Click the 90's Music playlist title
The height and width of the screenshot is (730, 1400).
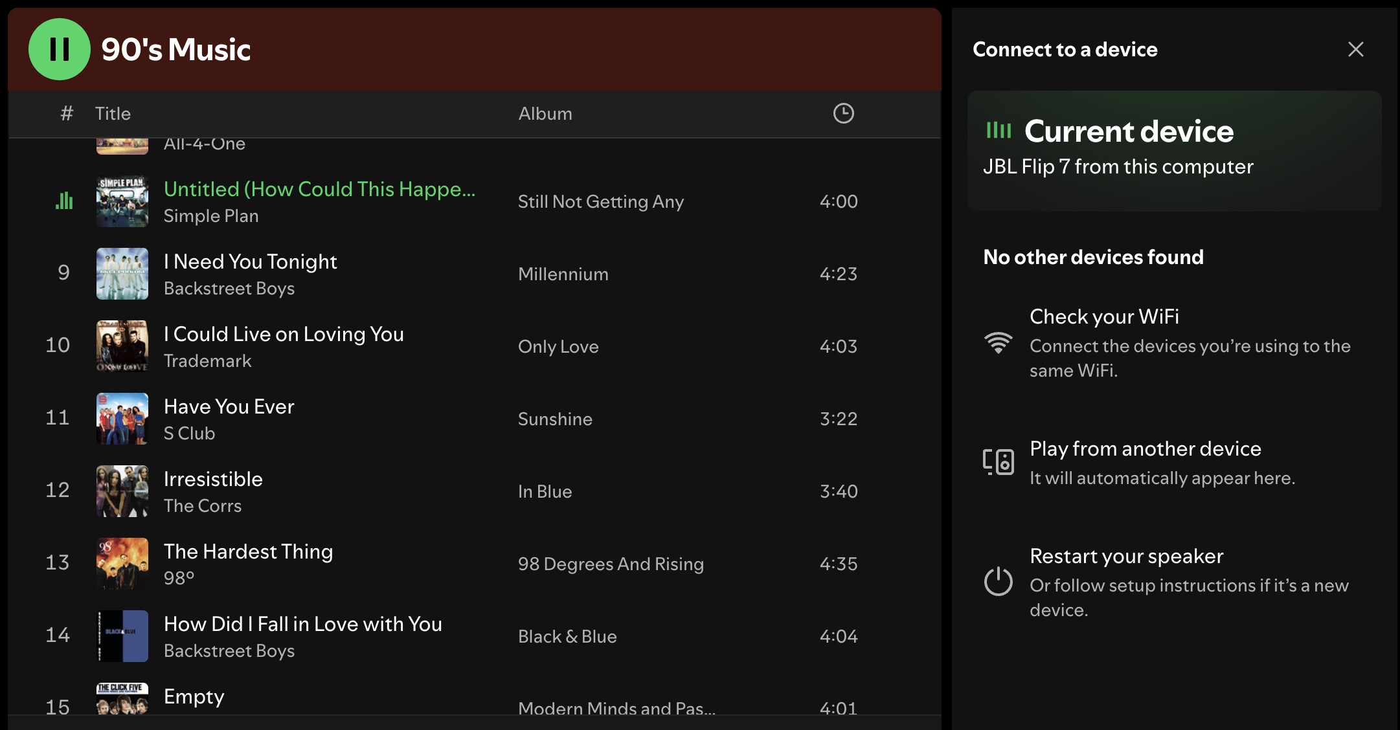tap(176, 49)
